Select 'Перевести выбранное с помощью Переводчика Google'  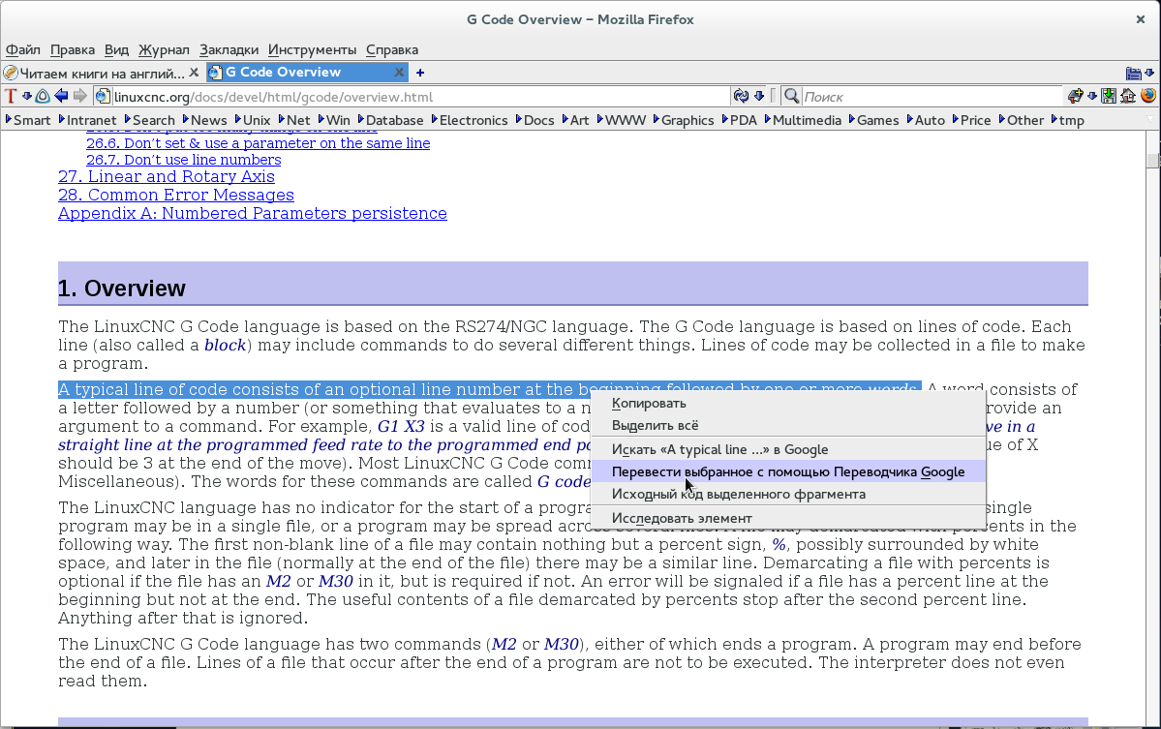click(x=788, y=471)
